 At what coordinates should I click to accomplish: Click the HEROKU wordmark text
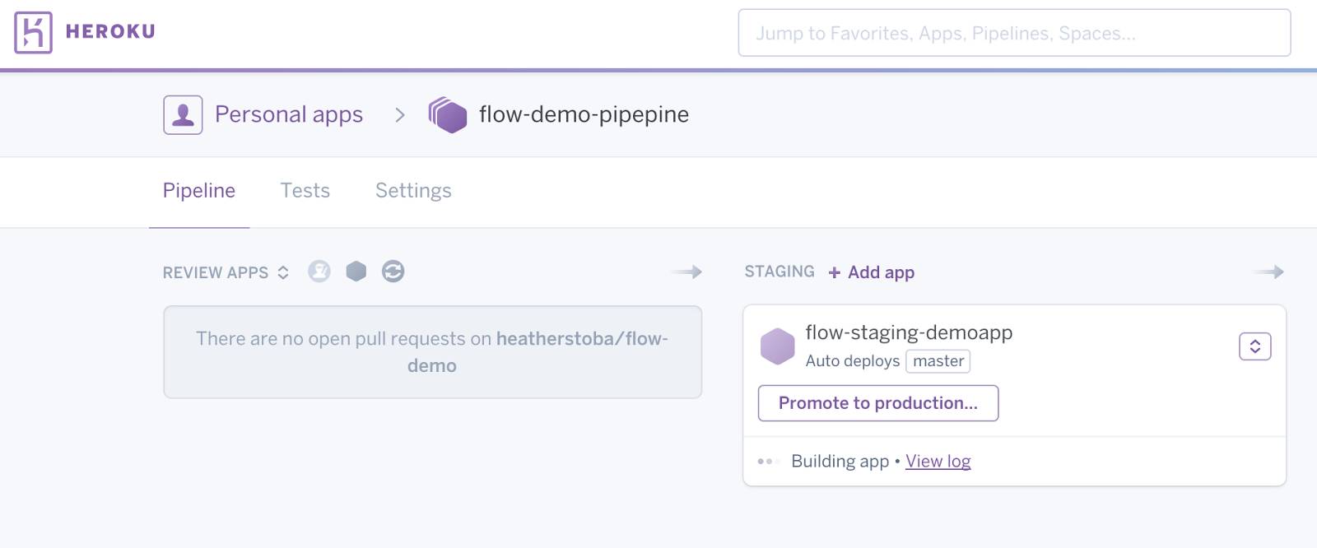[110, 32]
